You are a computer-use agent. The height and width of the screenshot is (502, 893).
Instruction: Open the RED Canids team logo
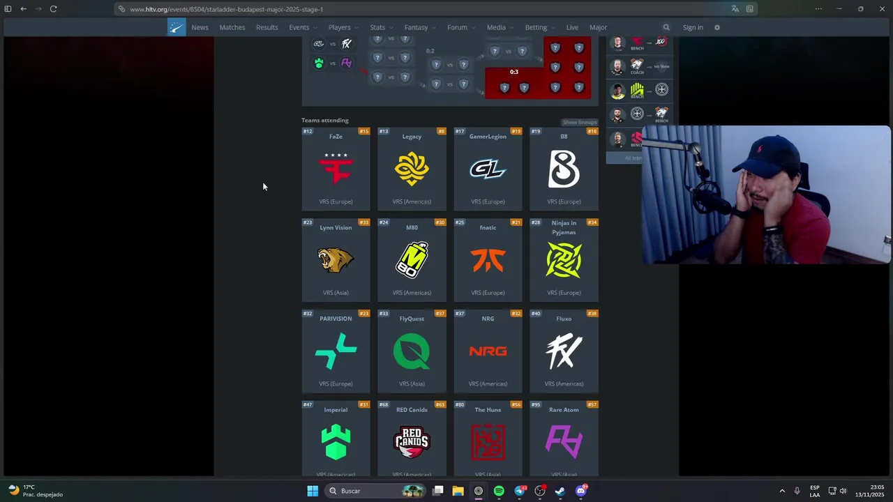pyautogui.click(x=412, y=441)
